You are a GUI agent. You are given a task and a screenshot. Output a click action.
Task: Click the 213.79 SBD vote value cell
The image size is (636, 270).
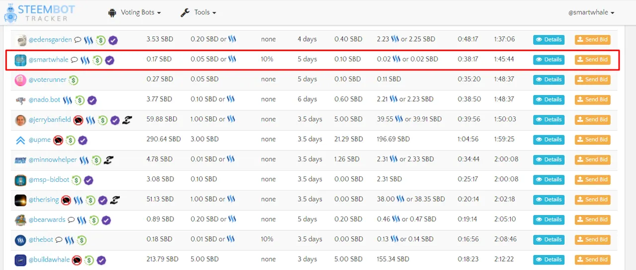click(x=162, y=260)
